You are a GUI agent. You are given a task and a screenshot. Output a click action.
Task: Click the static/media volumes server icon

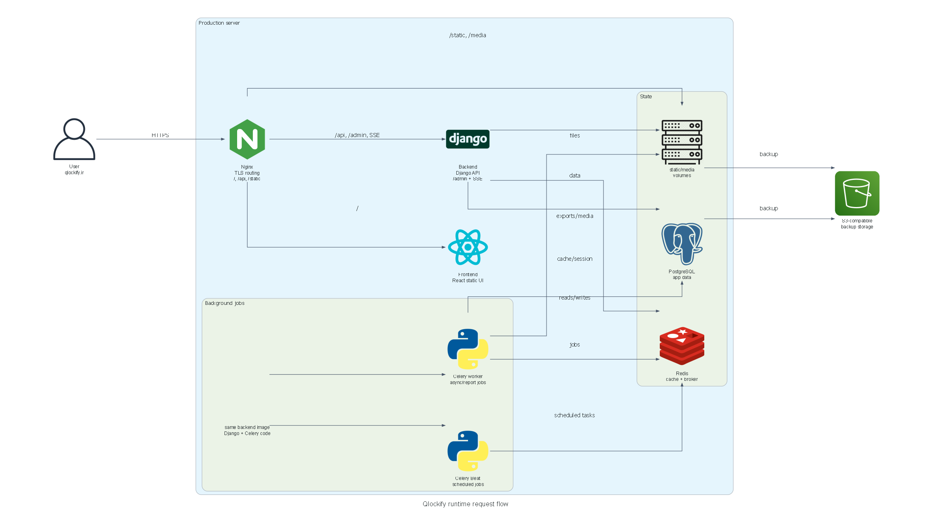pos(682,142)
